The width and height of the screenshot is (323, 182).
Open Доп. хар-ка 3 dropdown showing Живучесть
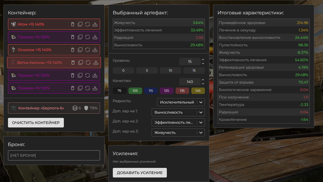(x=178, y=133)
